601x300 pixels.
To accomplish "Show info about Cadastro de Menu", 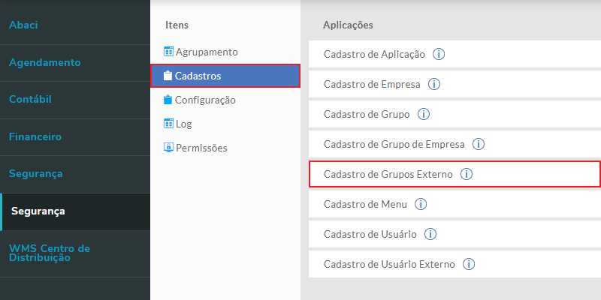I will tap(421, 204).
